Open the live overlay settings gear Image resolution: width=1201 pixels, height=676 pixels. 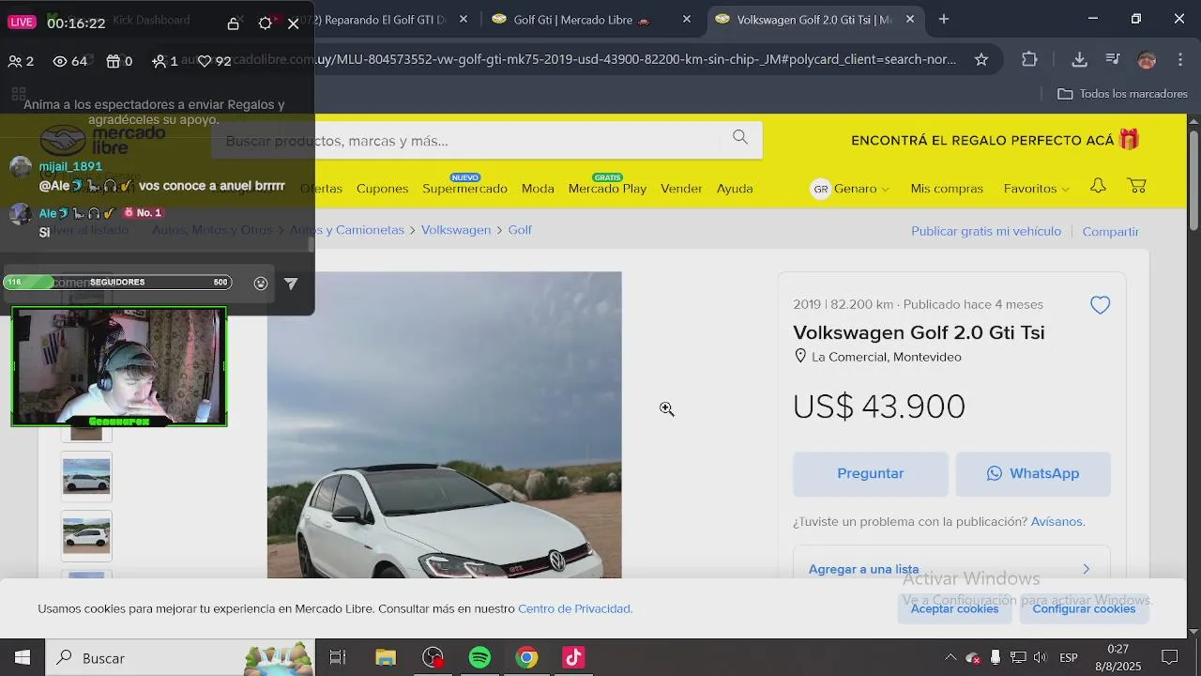[265, 23]
